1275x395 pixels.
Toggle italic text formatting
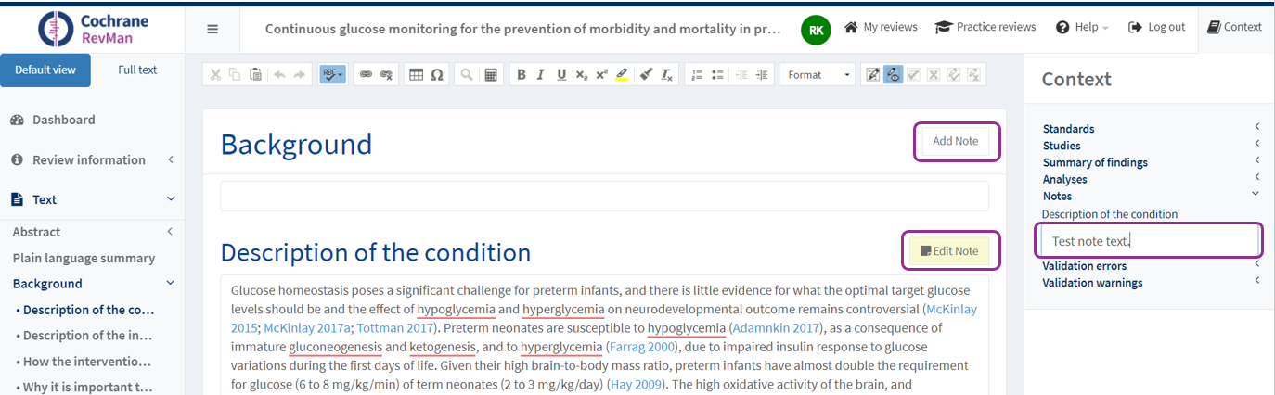pos(541,75)
